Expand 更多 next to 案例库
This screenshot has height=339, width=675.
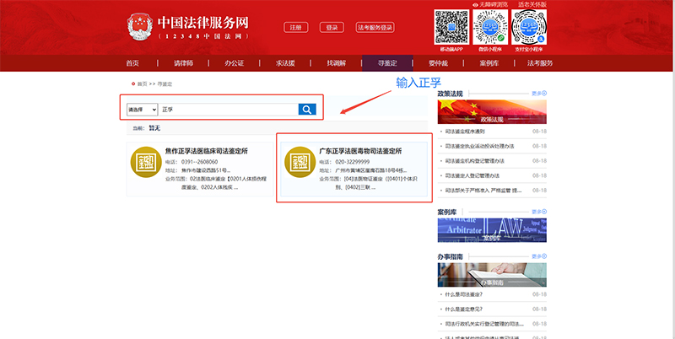tap(538, 211)
